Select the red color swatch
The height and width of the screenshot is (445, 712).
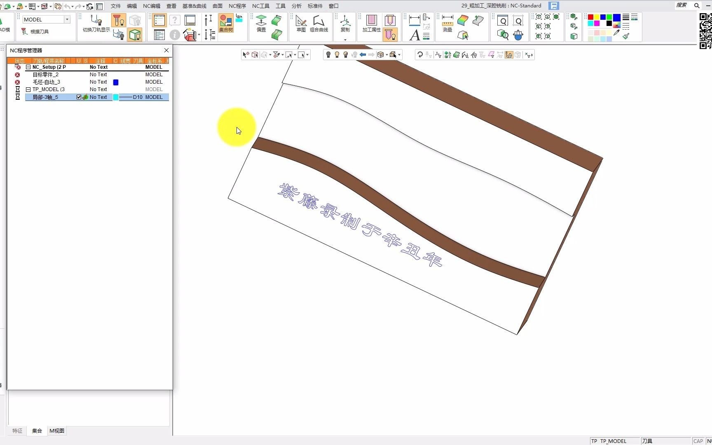[x=590, y=17]
